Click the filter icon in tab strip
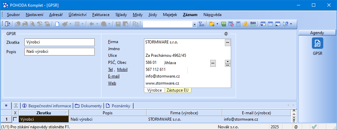 pyautogui.click(x=16, y=106)
